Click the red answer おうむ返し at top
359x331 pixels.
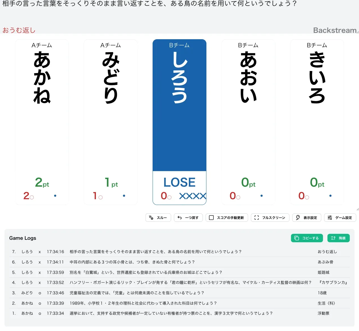click(19, 30)
